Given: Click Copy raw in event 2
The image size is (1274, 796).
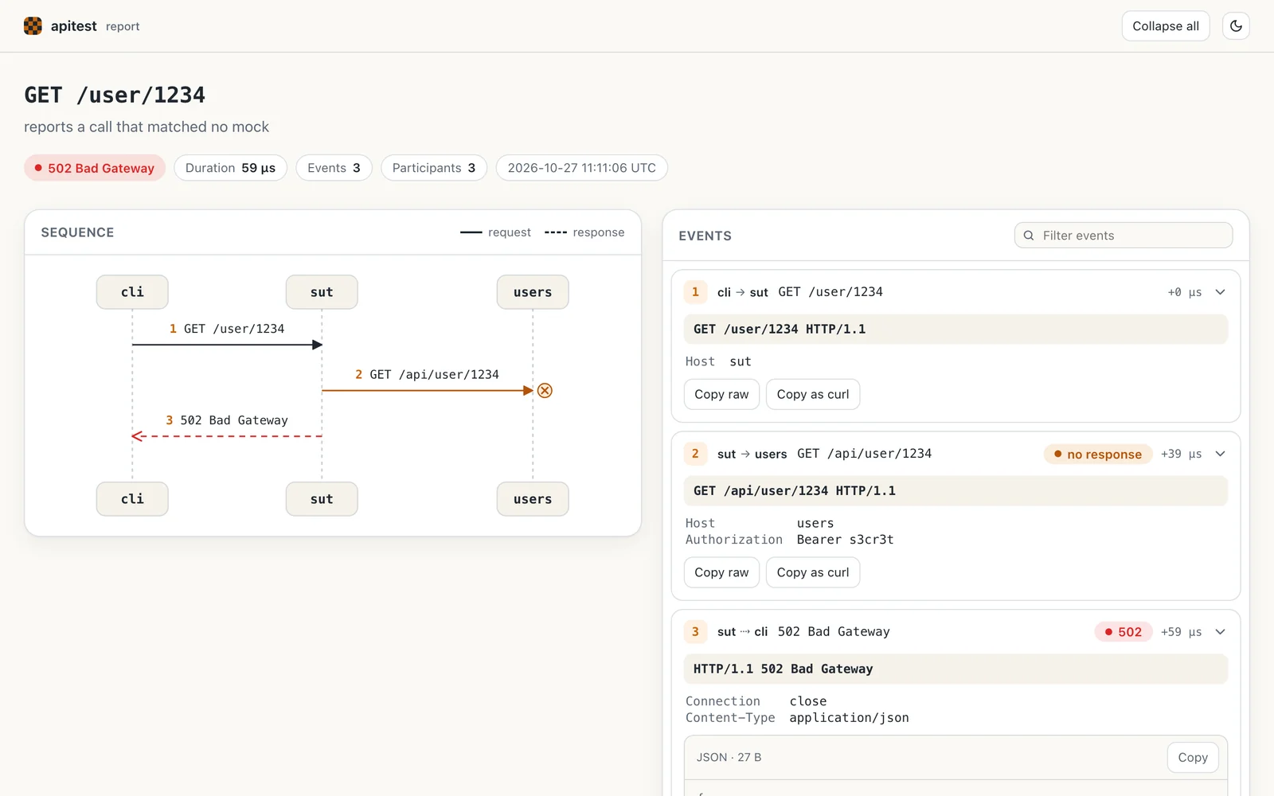Looking at the screenshot, I should tap(721, 572).
